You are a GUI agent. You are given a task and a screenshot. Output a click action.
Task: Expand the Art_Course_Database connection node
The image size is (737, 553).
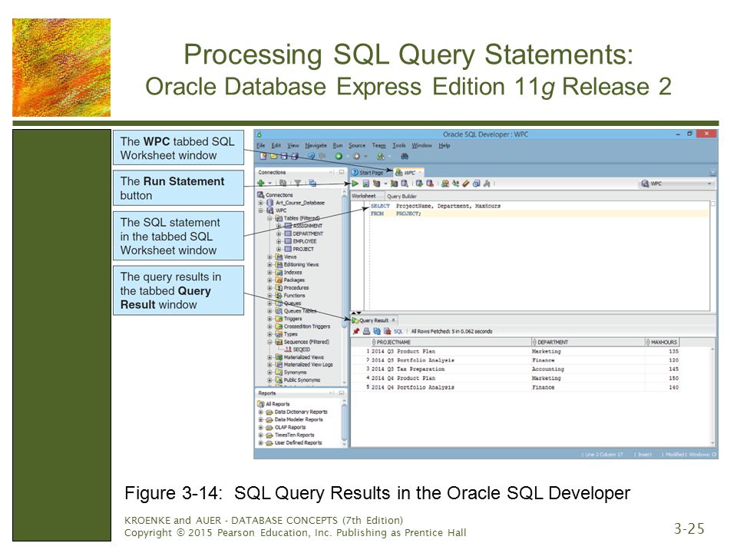(261, 203)
